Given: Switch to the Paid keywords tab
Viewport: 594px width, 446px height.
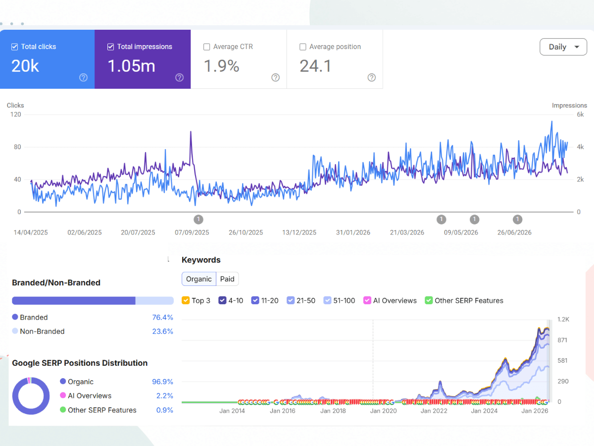Looking at the screenshot, I should (227, 279).
